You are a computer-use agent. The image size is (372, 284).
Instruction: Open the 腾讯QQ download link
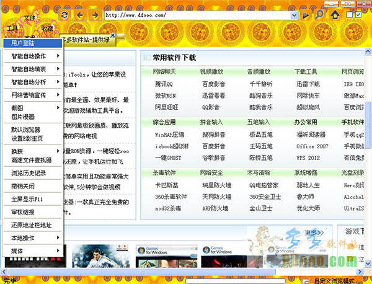(164, 84)
